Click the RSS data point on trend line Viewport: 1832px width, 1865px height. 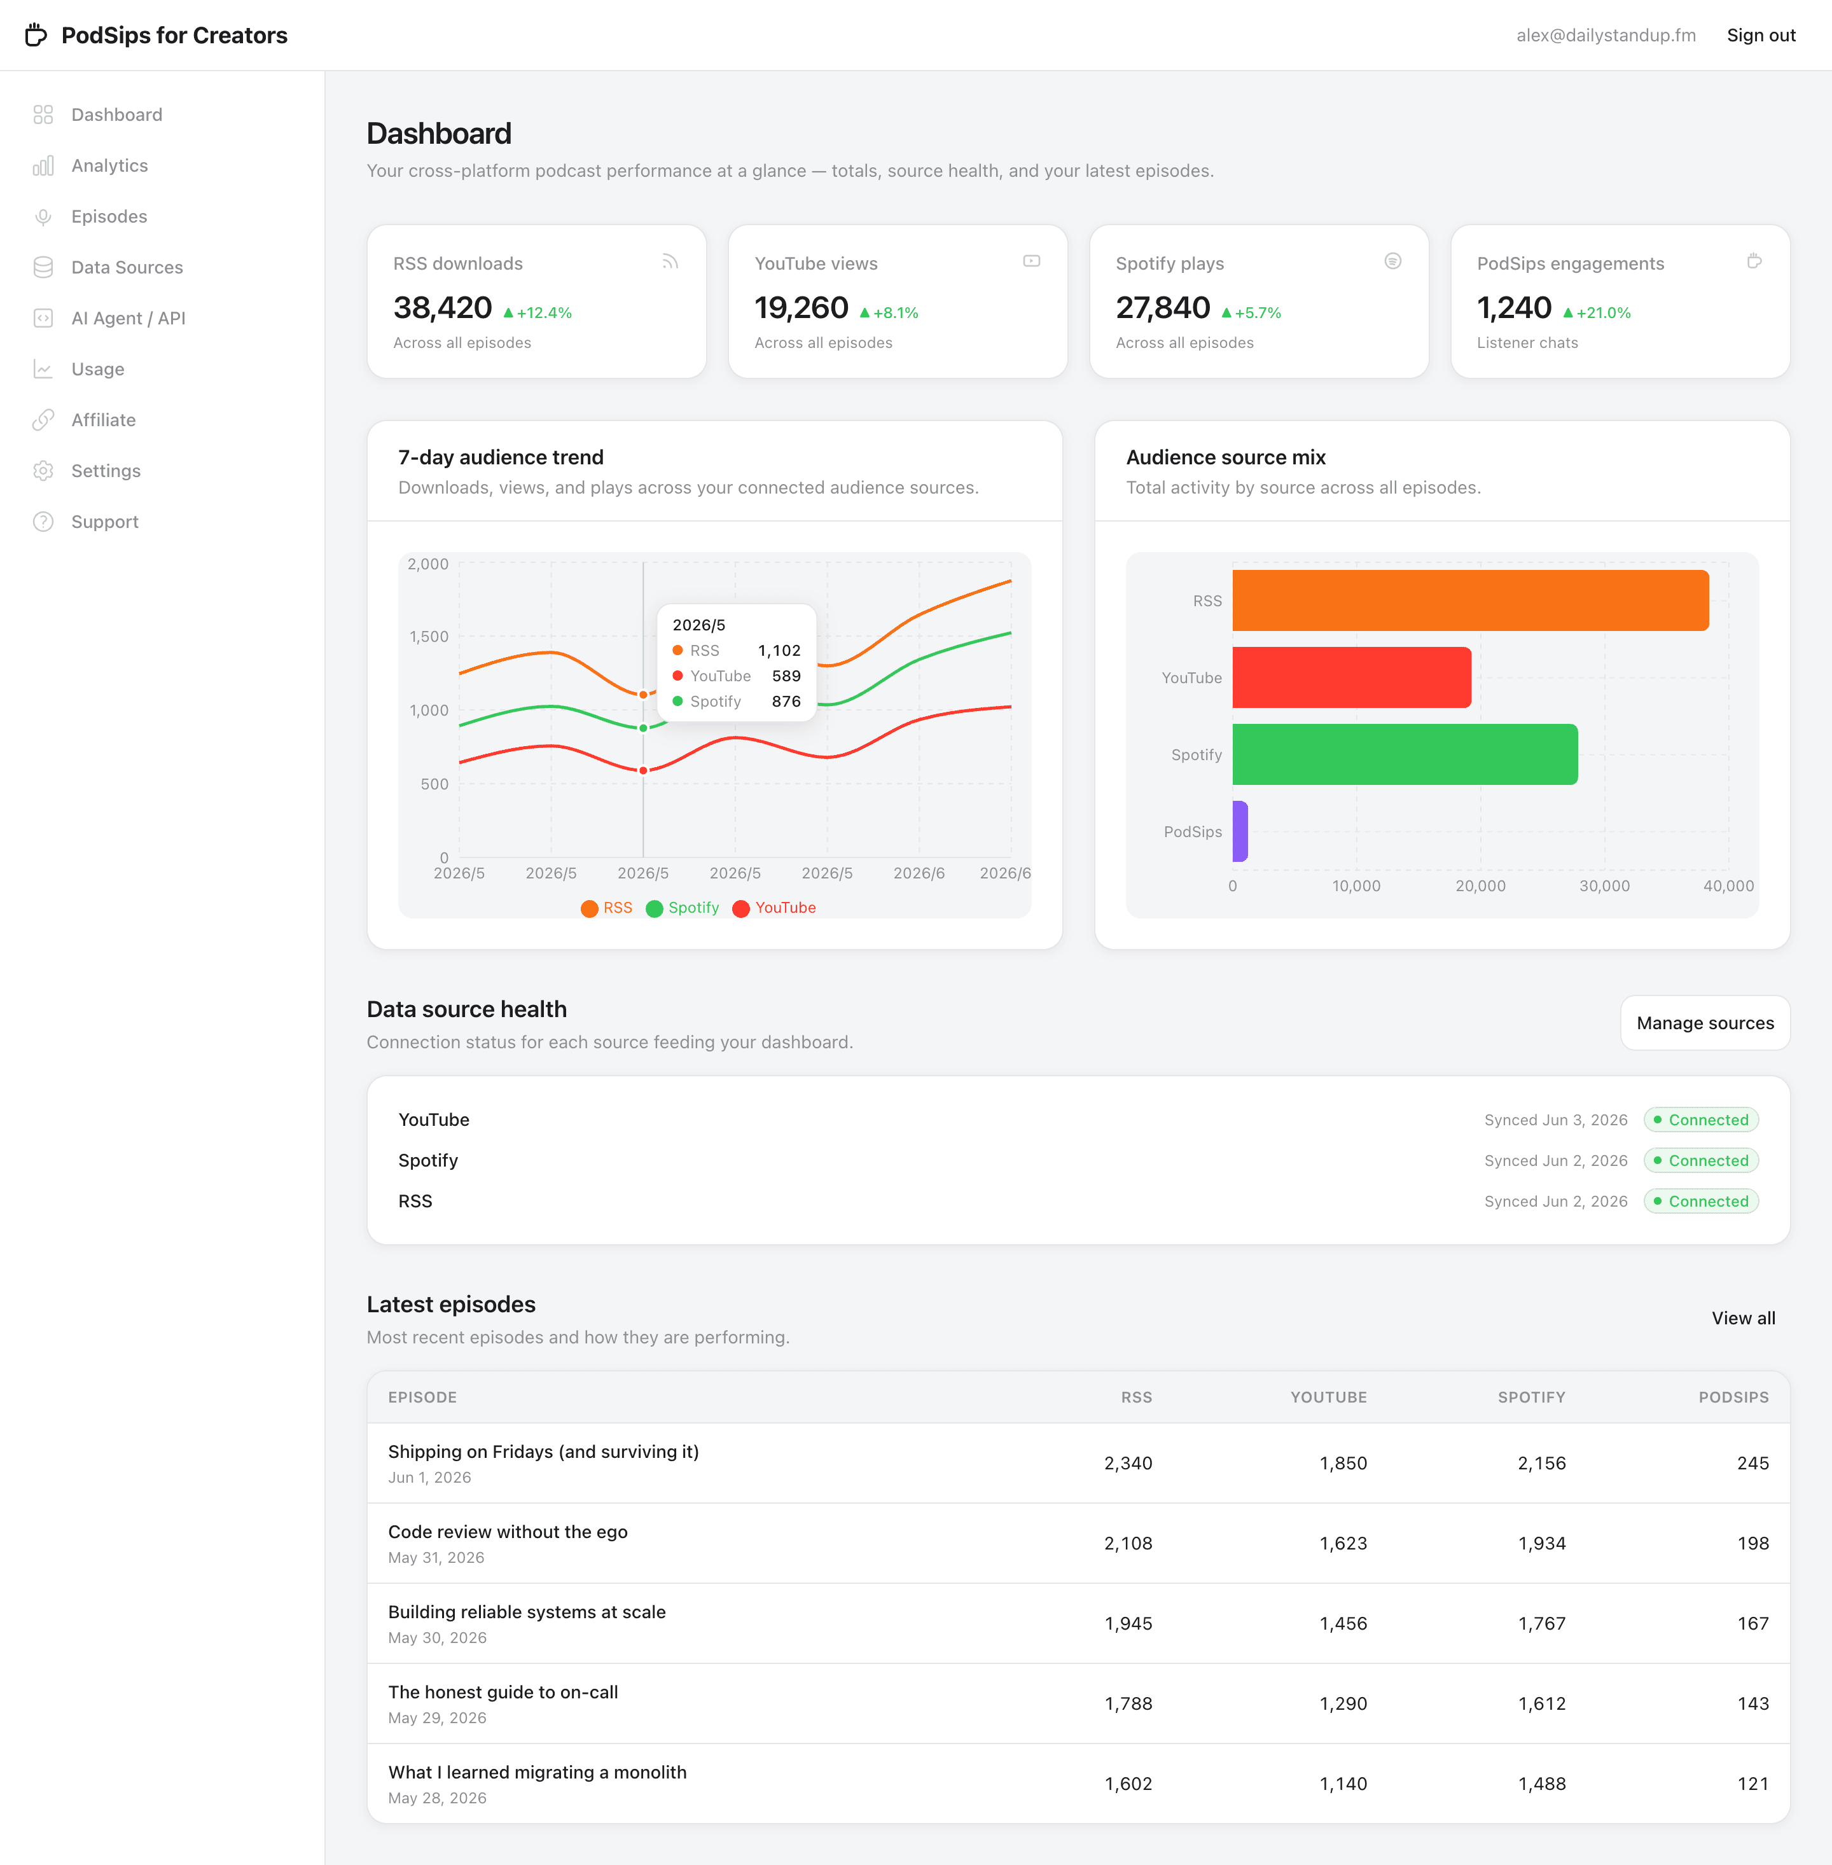[x=642, y=695]
